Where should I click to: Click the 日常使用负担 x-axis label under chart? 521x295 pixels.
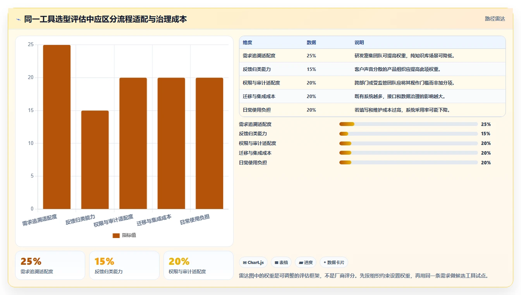195,220
